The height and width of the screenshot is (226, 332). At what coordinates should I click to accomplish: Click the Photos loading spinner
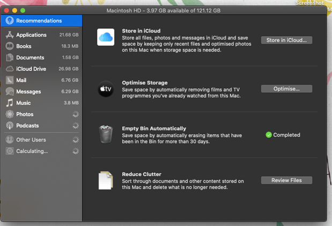[76, 114]
